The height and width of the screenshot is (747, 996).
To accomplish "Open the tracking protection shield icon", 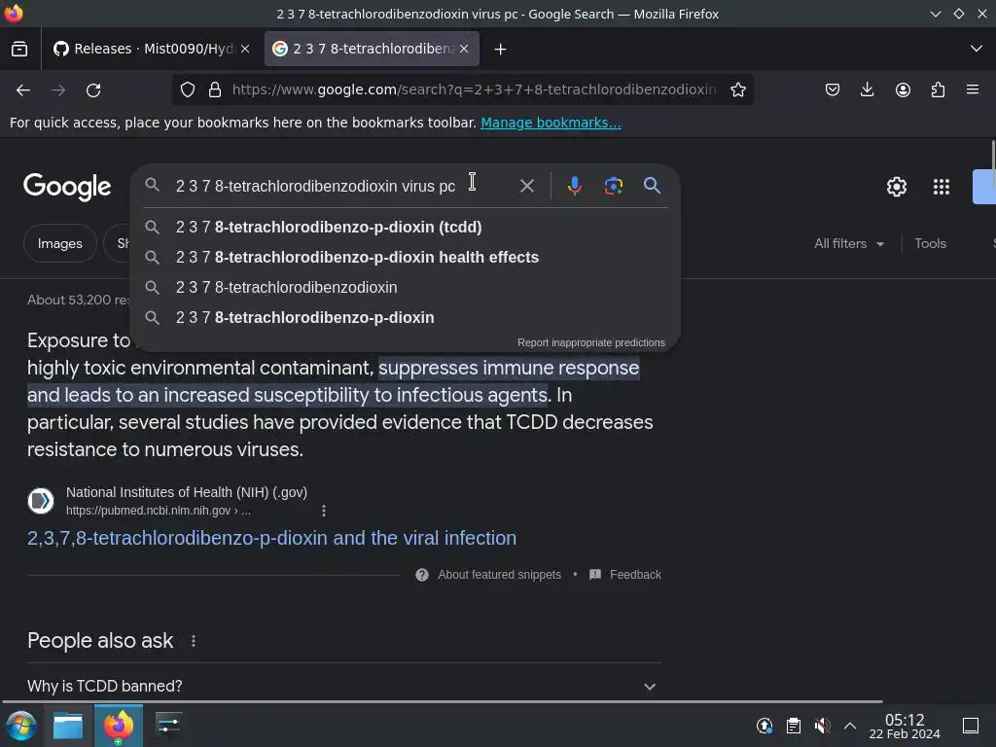I will click(188, 89).
